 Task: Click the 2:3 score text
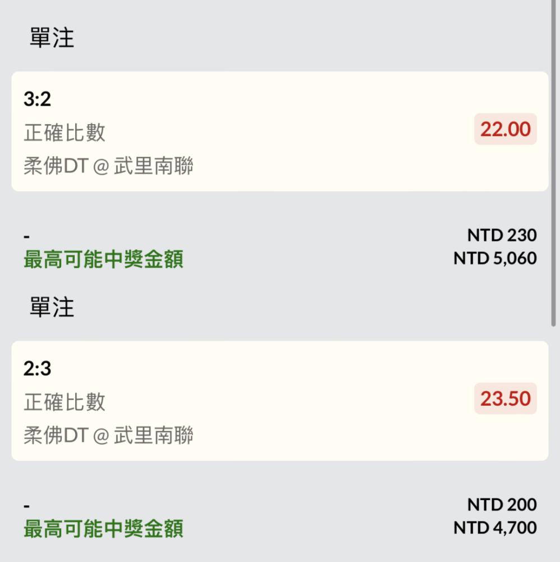37,369
